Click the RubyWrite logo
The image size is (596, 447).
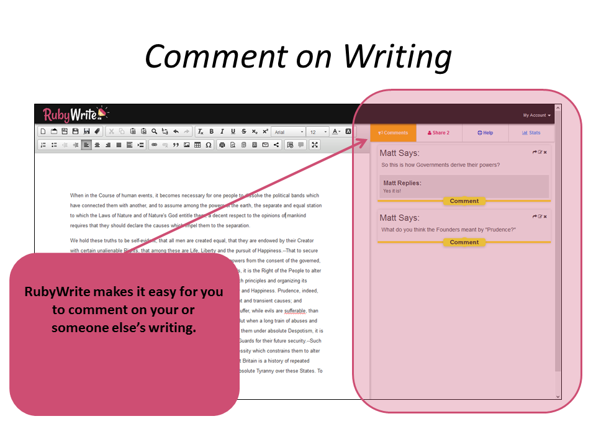tap(75, 114)
